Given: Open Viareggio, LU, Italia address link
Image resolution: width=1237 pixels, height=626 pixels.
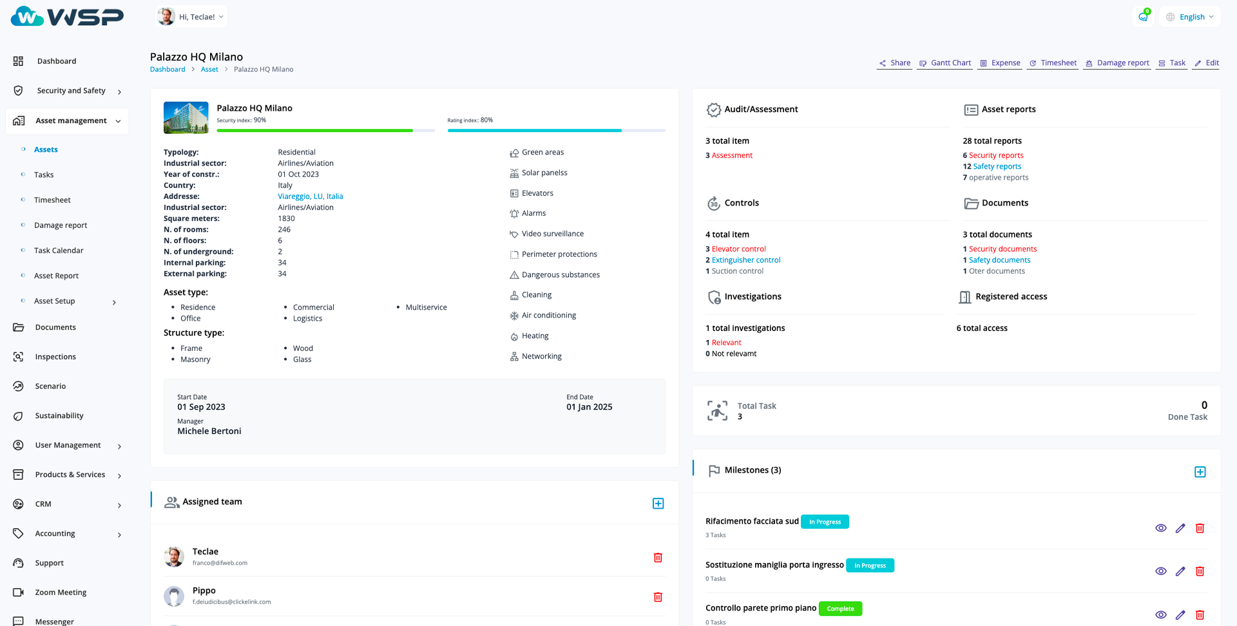Looking at the screenshot, I should click(310, 196).
